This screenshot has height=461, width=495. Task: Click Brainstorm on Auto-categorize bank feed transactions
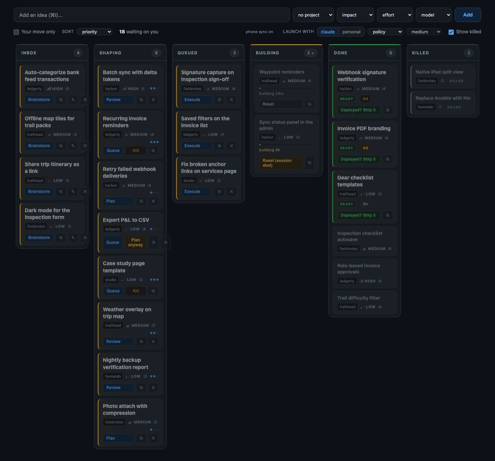pyautogui.click(x=39, y=100)
